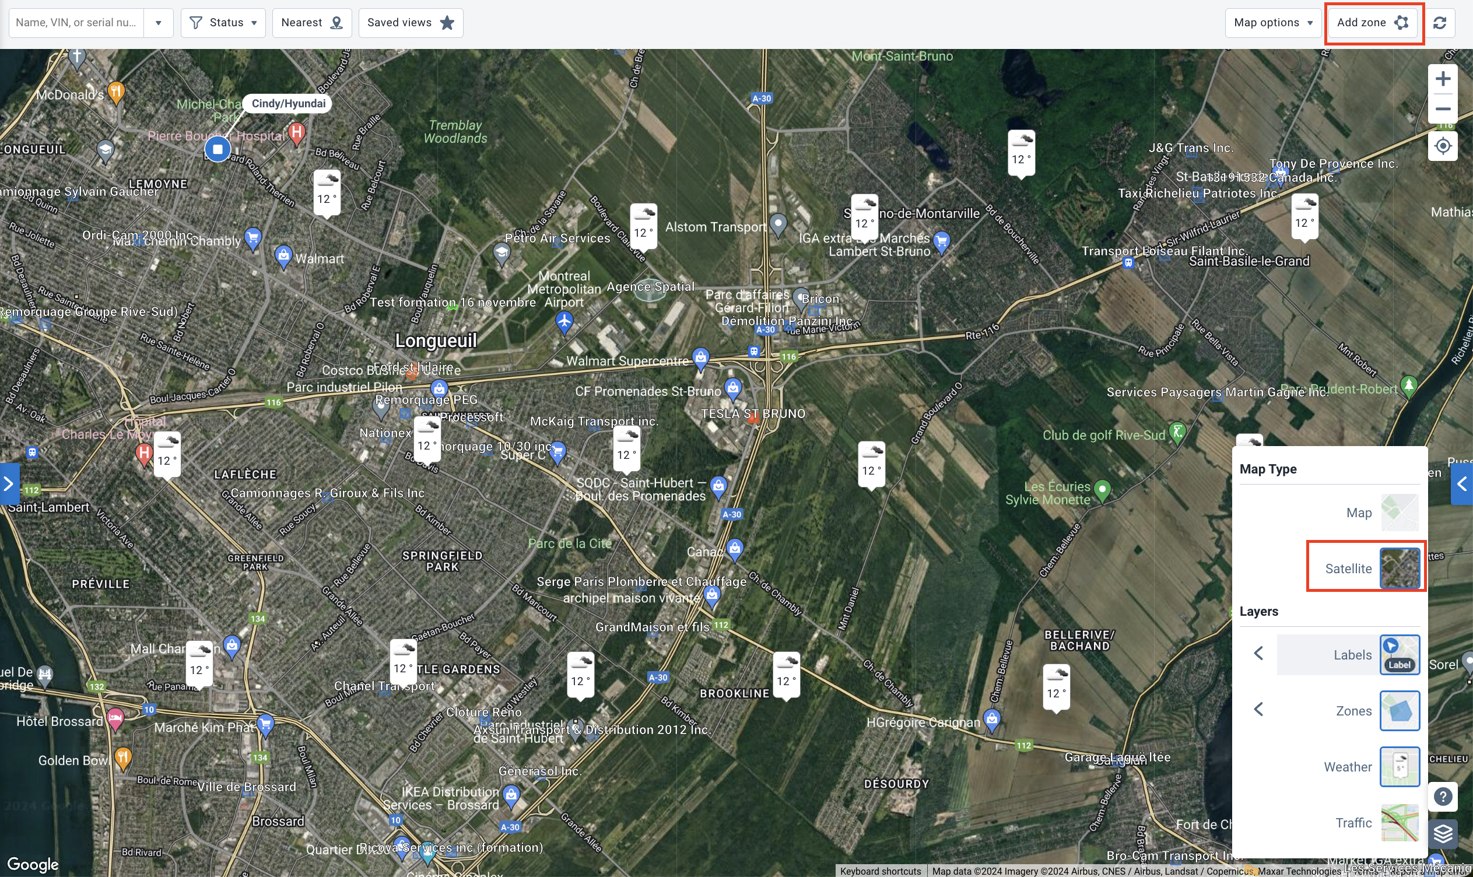This screenshot has width=1473, height=877.
Task: Click the Add zone button
Action: [1373, 23]
